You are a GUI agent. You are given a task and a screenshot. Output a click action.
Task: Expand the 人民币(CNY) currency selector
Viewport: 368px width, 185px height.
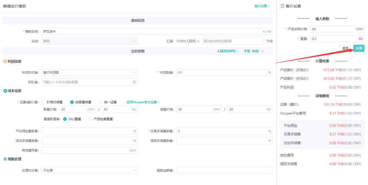tap(228, 51)
